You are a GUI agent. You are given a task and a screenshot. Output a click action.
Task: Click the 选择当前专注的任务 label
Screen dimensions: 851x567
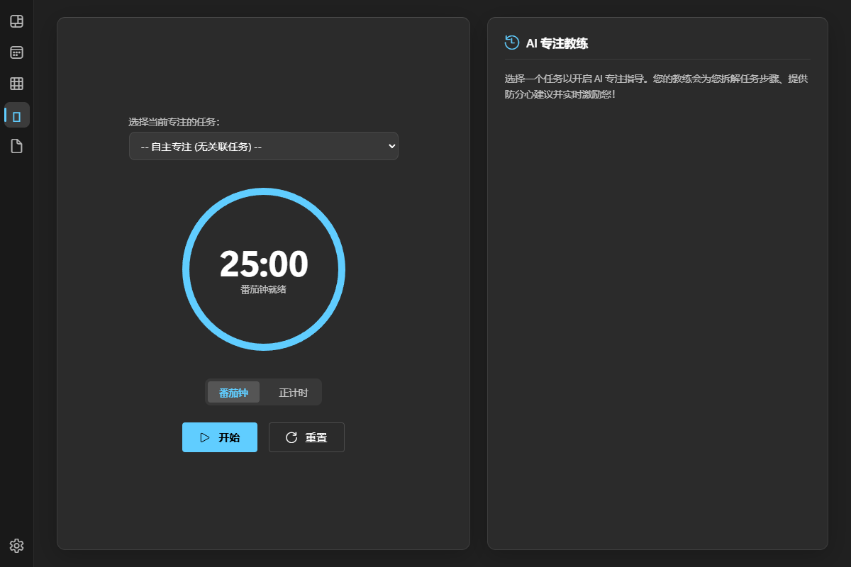174,122
